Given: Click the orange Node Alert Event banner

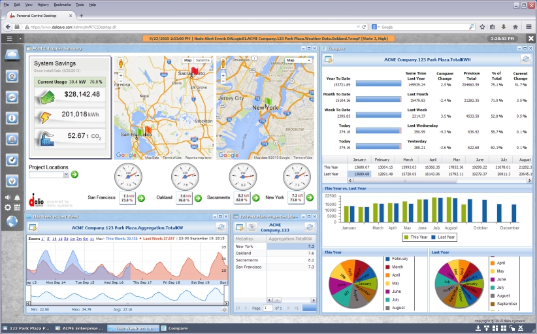Looking at the screenshot, I should point(268,39).
